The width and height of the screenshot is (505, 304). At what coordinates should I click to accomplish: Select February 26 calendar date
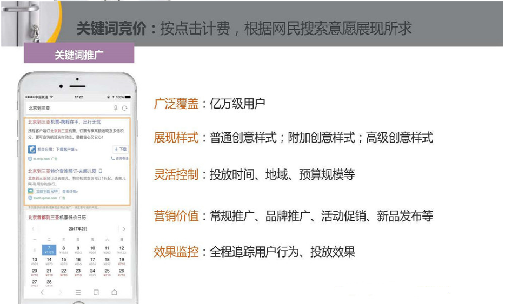pos(122,272)
